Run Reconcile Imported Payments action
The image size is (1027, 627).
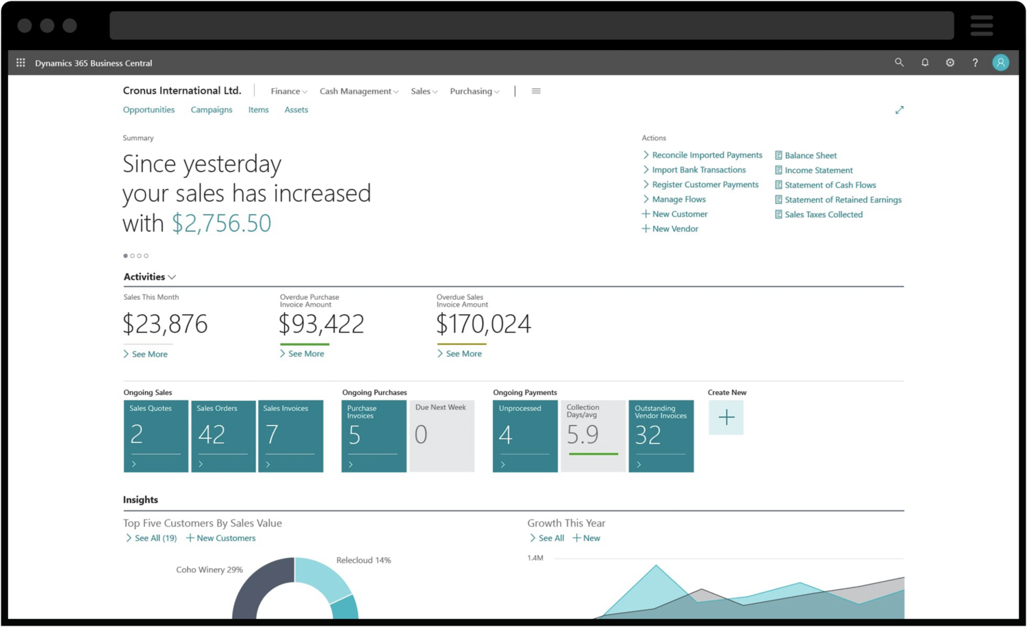click(702, 155)
